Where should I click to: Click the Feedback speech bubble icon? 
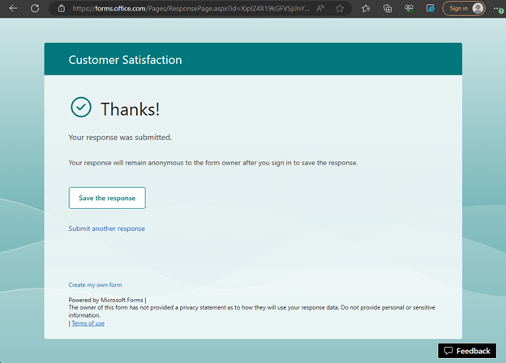click(448, 351)
